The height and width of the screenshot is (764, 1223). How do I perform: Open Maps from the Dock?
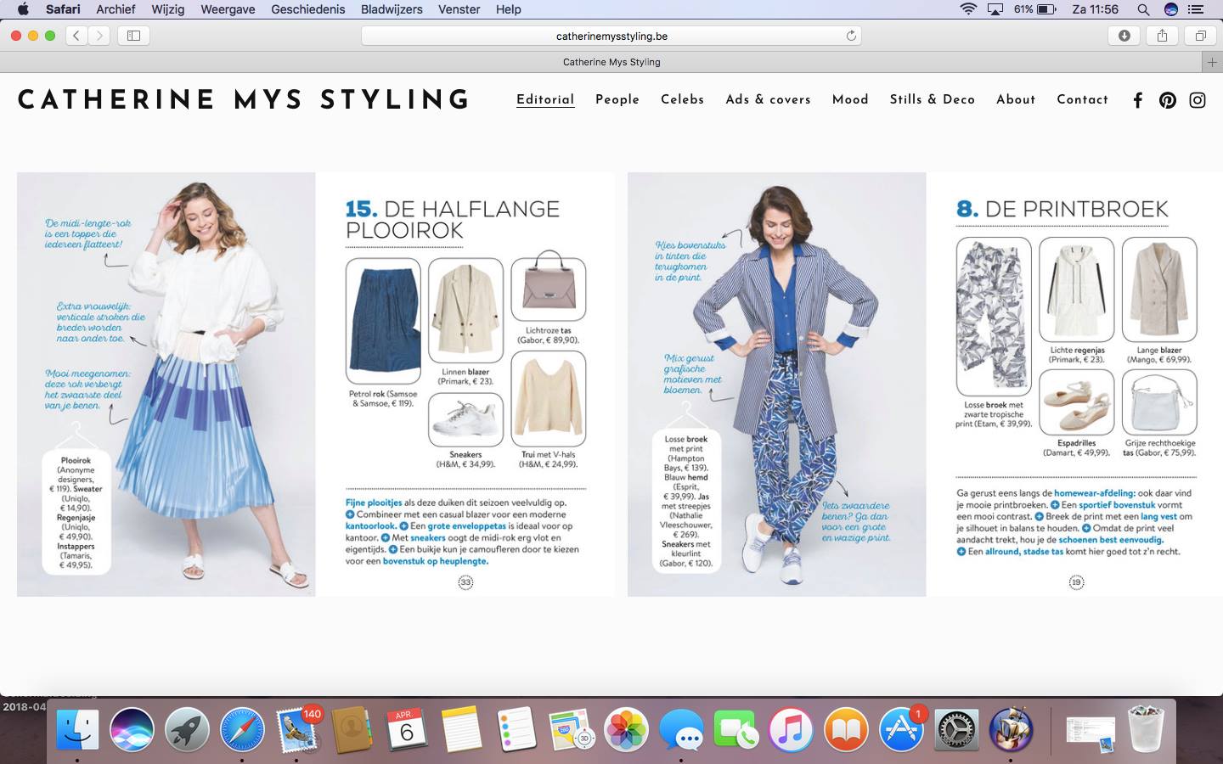click(x=572, y=729)
